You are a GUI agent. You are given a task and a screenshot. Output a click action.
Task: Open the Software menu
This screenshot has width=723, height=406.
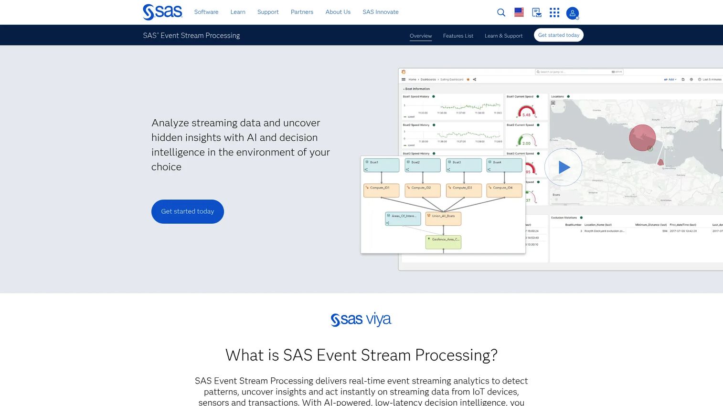click(206, 12)
